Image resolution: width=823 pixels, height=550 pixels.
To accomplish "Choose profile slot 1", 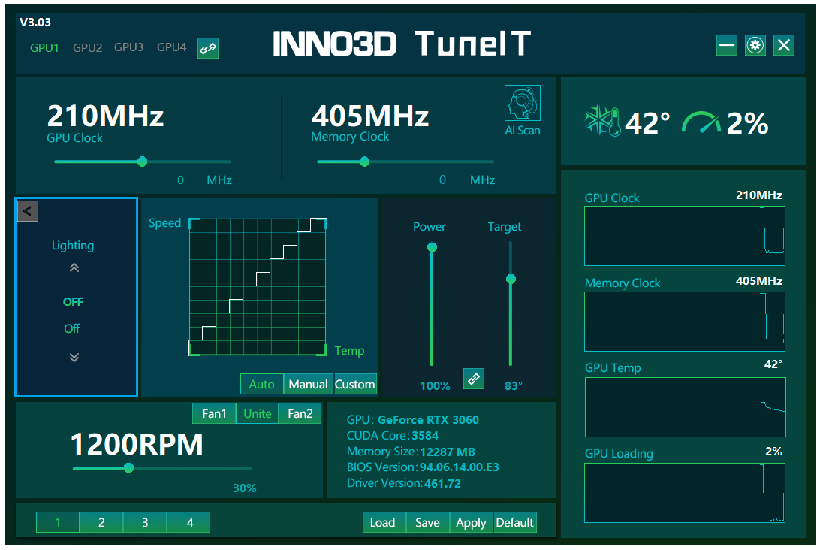I will click(58, 522).
